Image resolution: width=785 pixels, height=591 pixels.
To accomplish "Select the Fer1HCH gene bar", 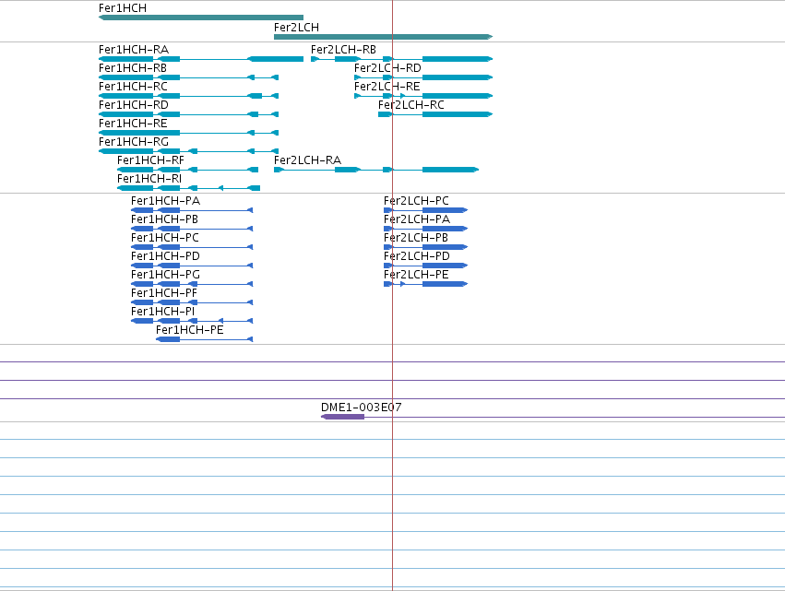I will (x=201, y=18).
